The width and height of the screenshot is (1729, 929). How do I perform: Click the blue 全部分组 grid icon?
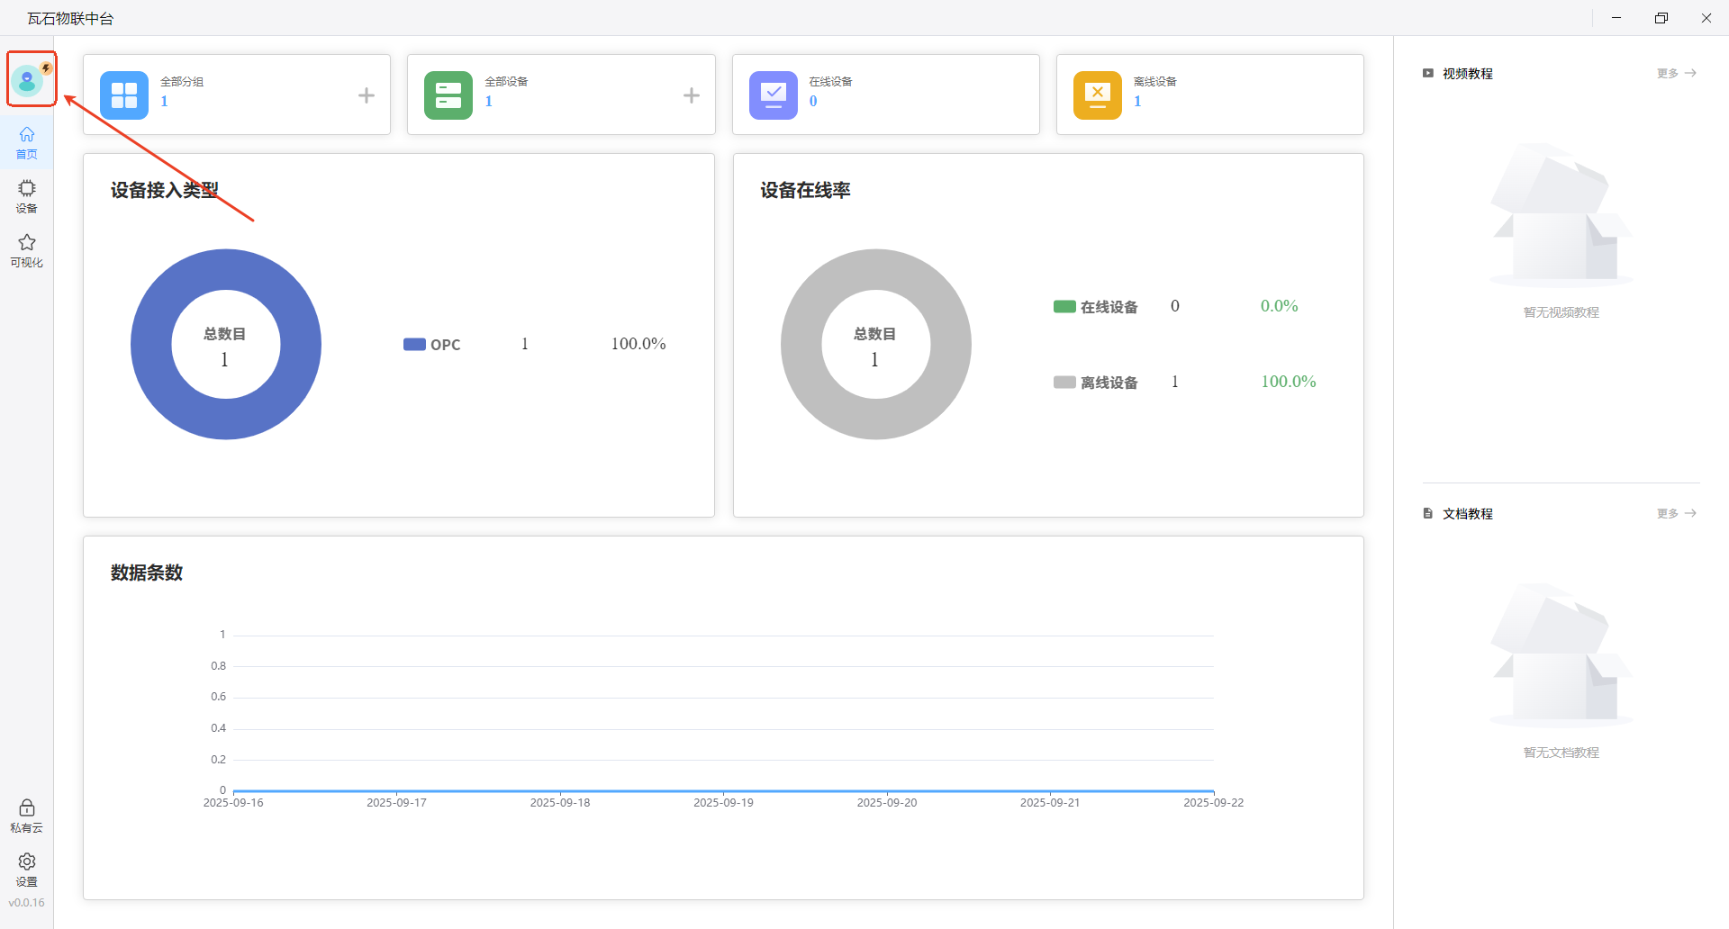(124, 95)
